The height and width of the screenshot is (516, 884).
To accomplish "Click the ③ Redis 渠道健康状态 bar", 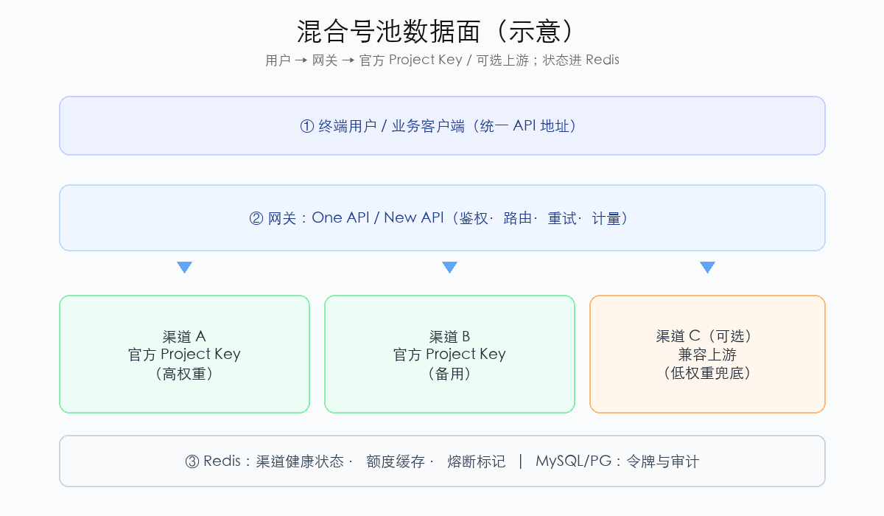I will pos(442,461).
